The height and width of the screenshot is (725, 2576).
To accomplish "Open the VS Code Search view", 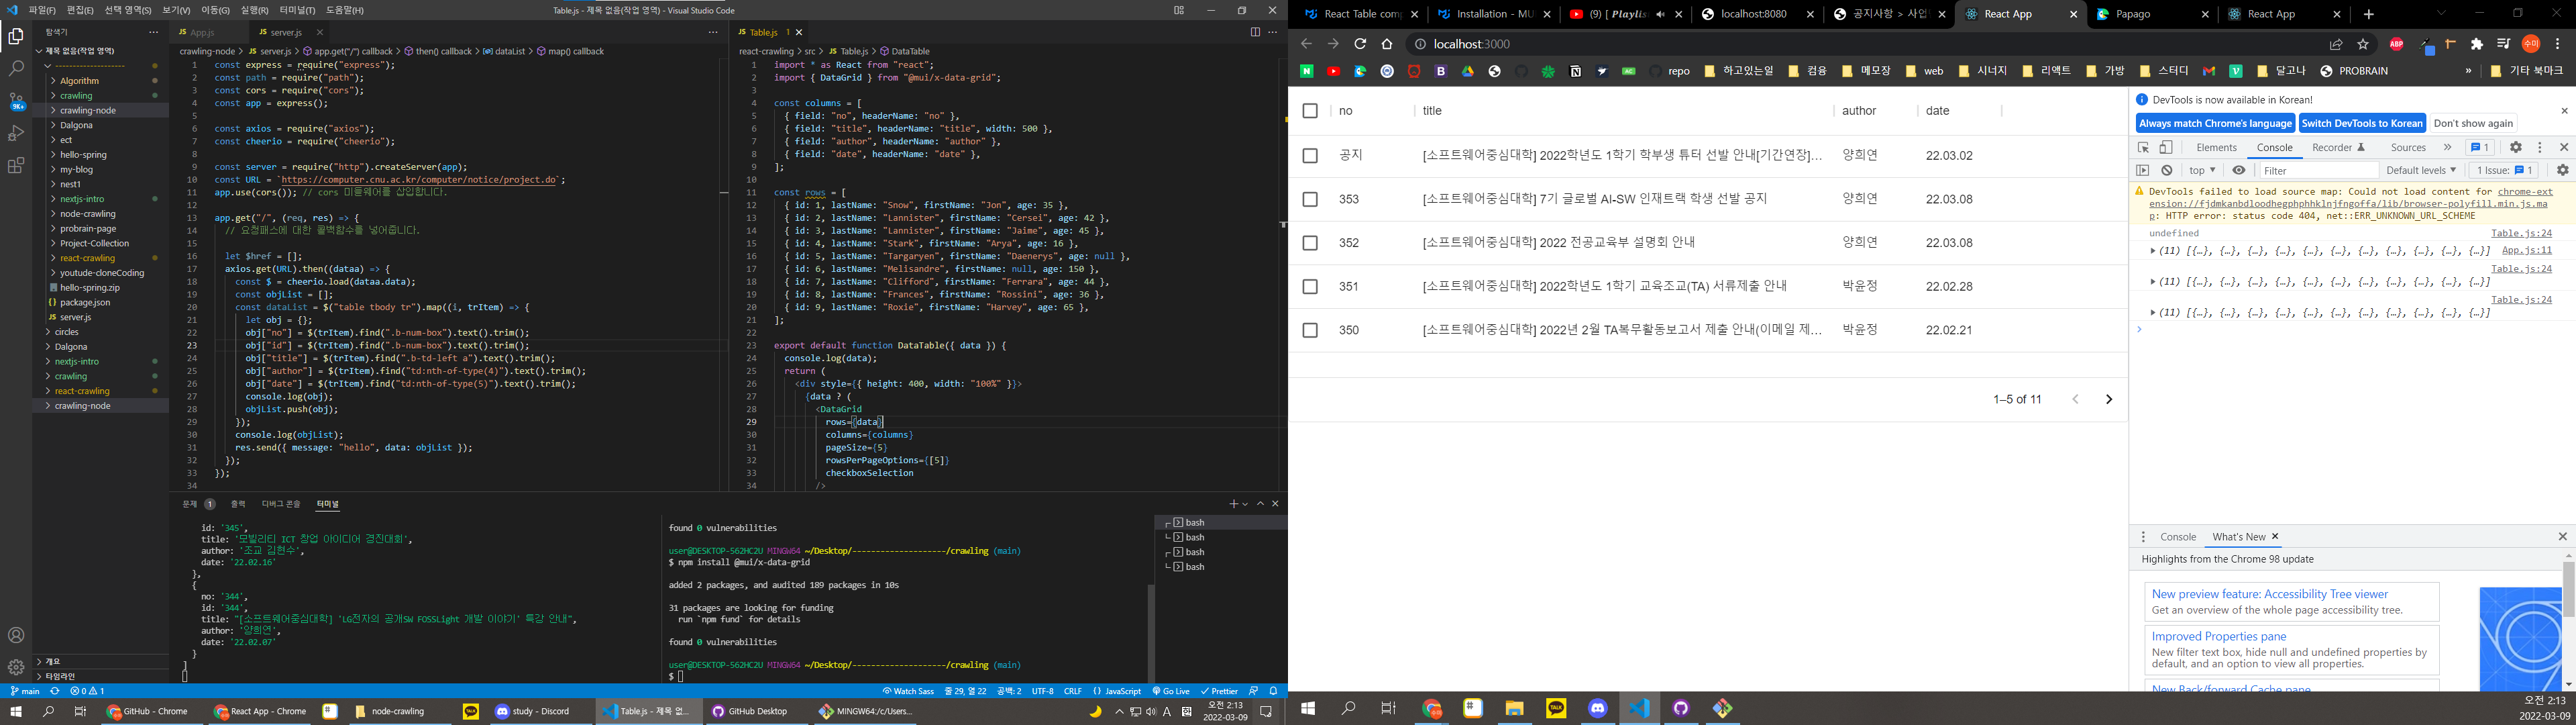I will (16, 69).
